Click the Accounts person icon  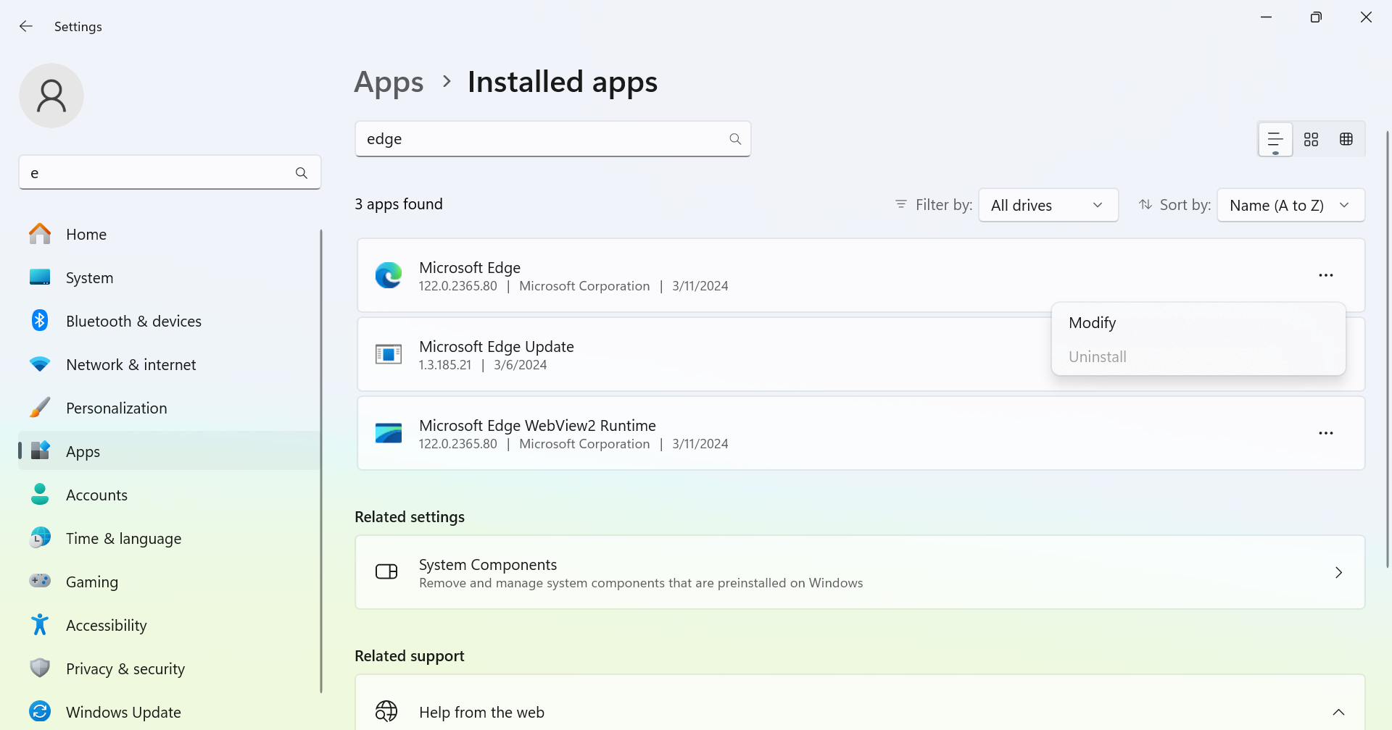click(40, 494)
